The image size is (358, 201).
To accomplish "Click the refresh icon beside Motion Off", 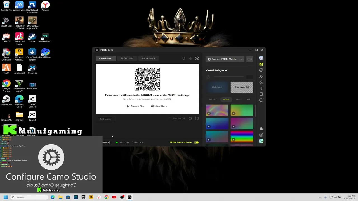I will click(x=190, y=118).
